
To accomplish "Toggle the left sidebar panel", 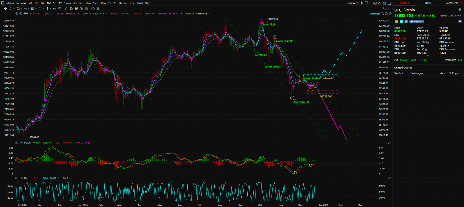I will 2,3.
